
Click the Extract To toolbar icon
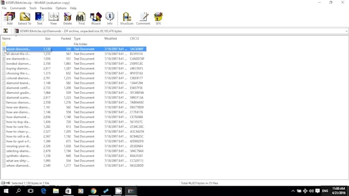(25, 18)
